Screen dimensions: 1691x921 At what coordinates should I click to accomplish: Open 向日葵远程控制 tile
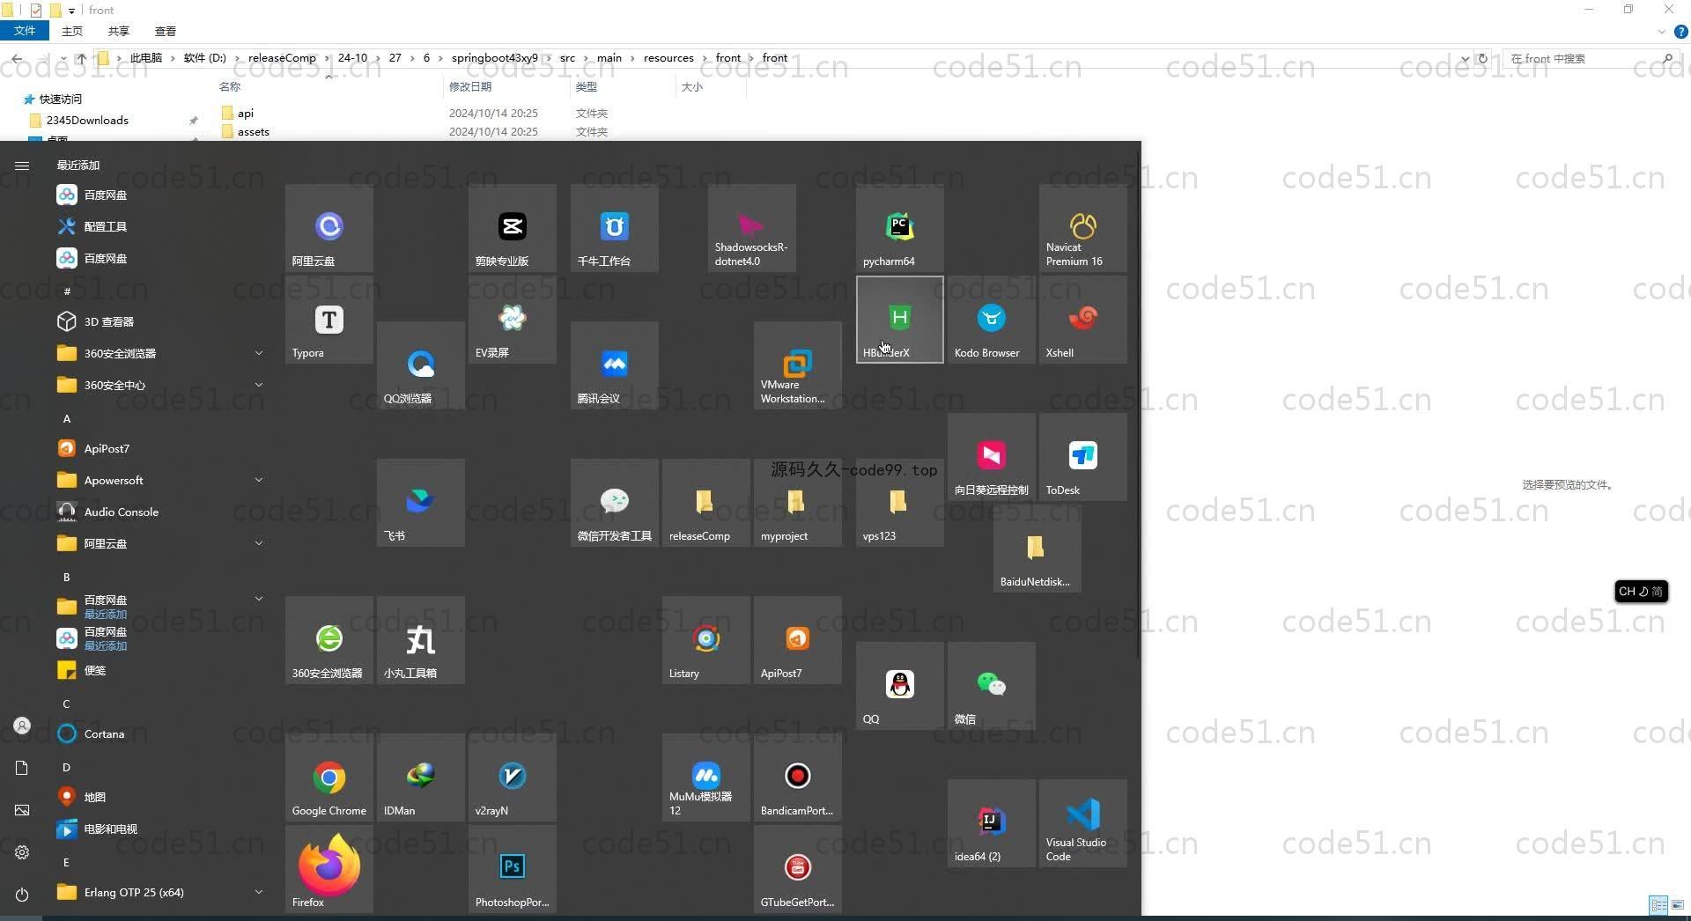[x=991, y=457]
